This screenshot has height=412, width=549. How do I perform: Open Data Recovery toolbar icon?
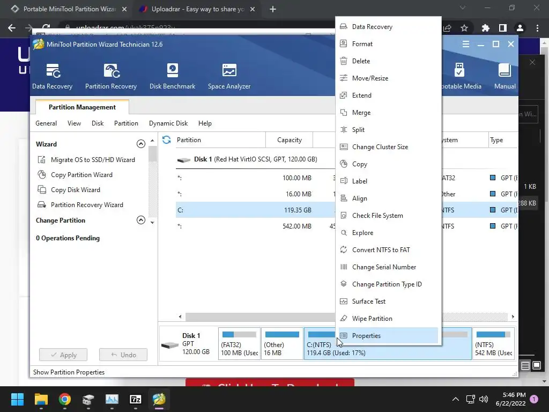click(52, 76)
